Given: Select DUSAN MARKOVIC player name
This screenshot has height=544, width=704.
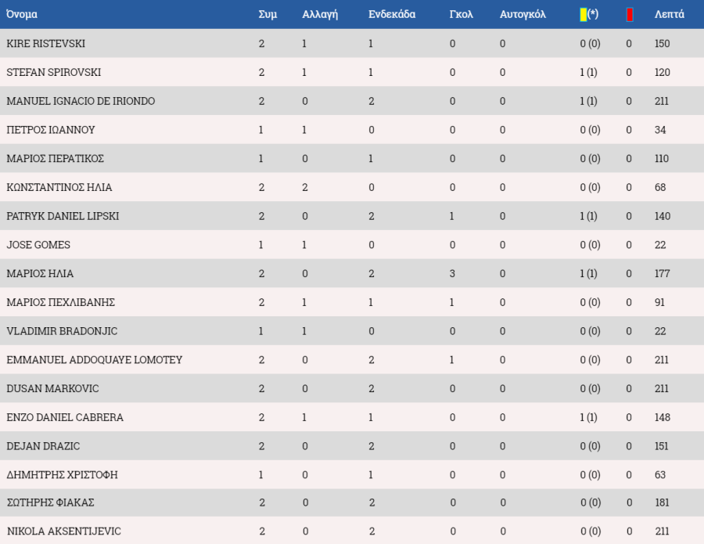Looking at the screenshot, I should pos(52,388).
